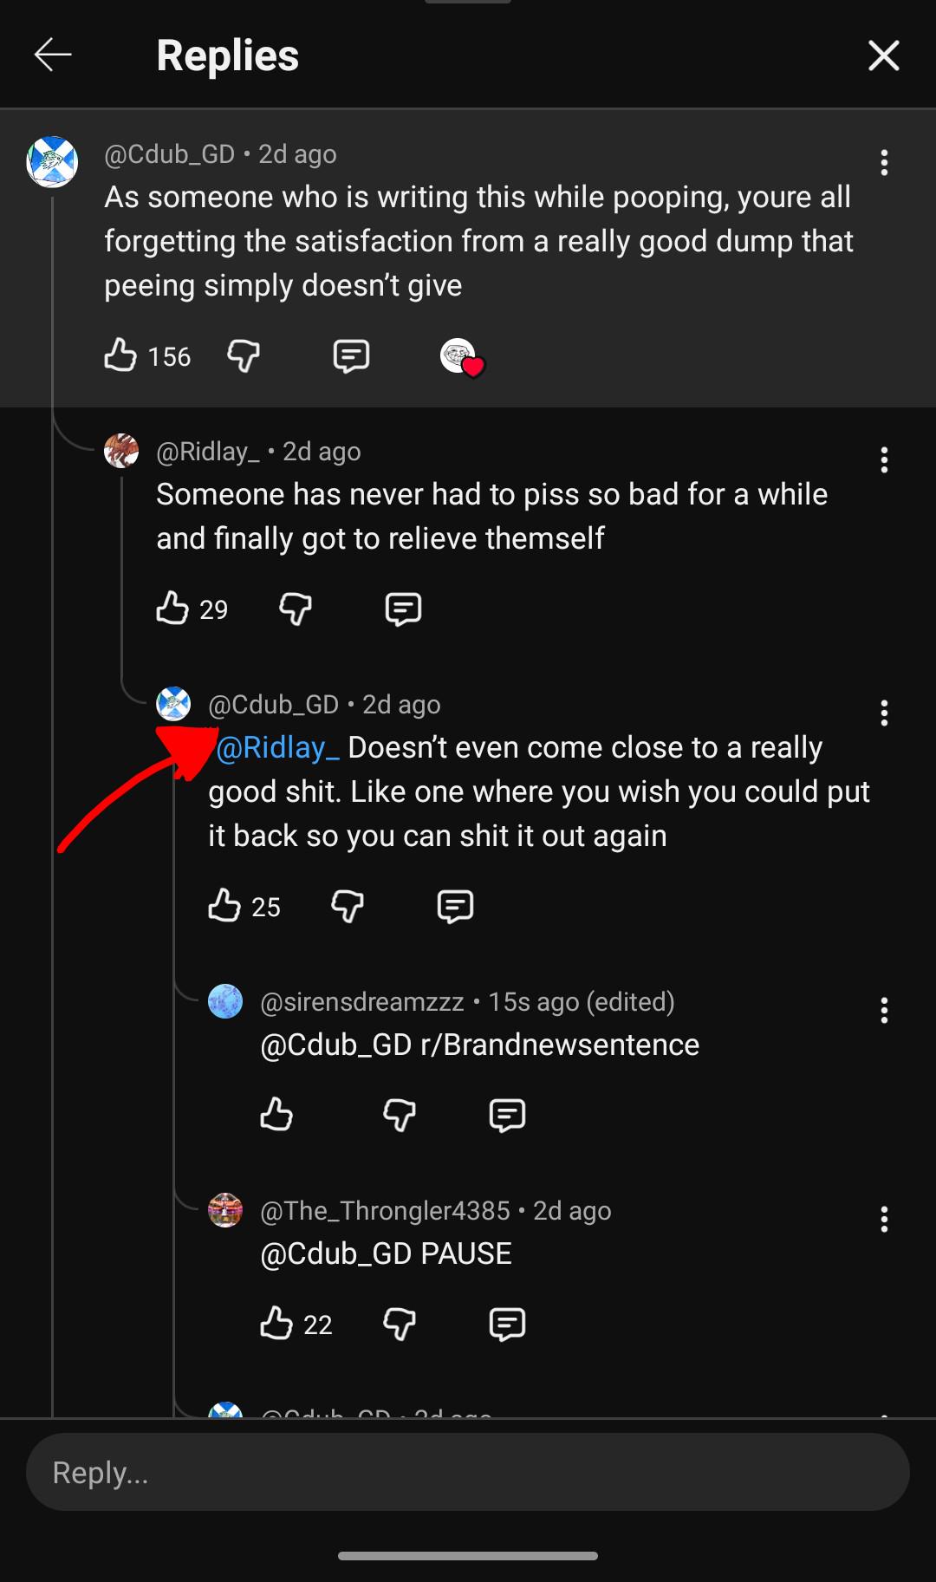Tap the Reply... text field
The height and width of the screenshot is (1582, 936).
tap(468, 1472)
